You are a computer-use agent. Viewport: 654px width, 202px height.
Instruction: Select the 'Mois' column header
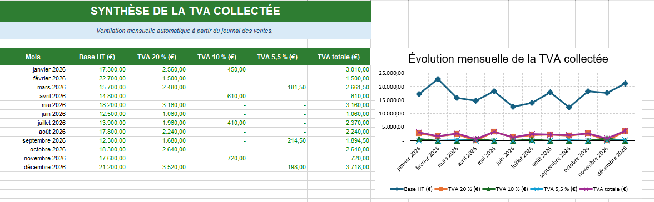coord(33,57)
